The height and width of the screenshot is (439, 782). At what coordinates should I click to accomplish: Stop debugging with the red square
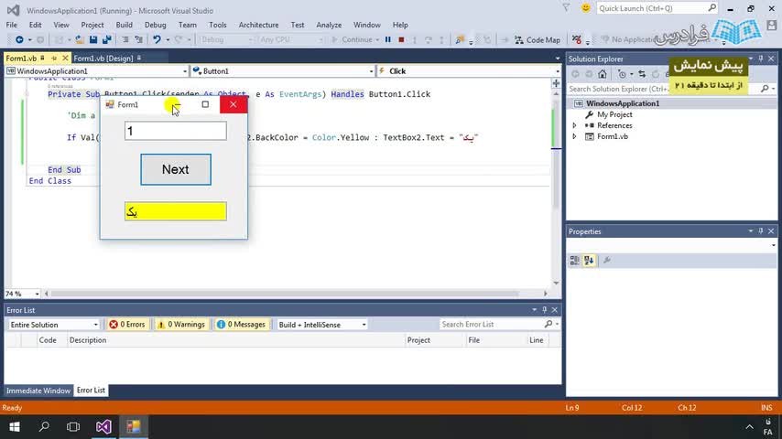(401, 39)
